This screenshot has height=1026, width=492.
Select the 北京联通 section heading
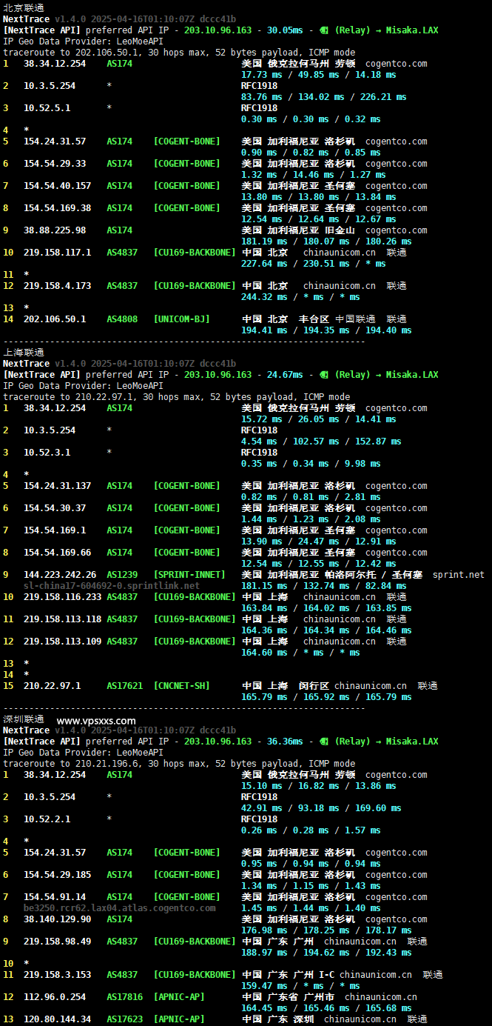[x=23, y=7]
